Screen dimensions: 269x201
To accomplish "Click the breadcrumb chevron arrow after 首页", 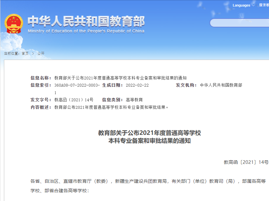I will pyautogui.click(x=33, y=53).
